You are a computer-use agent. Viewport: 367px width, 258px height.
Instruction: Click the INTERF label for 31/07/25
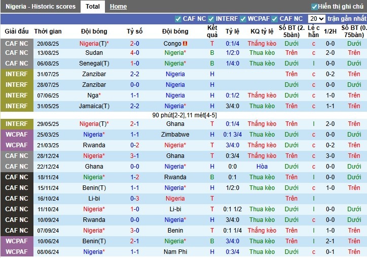point(17,74)
